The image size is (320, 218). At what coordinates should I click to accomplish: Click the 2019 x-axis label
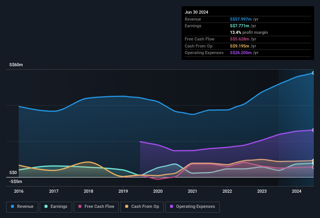point(123,191)
